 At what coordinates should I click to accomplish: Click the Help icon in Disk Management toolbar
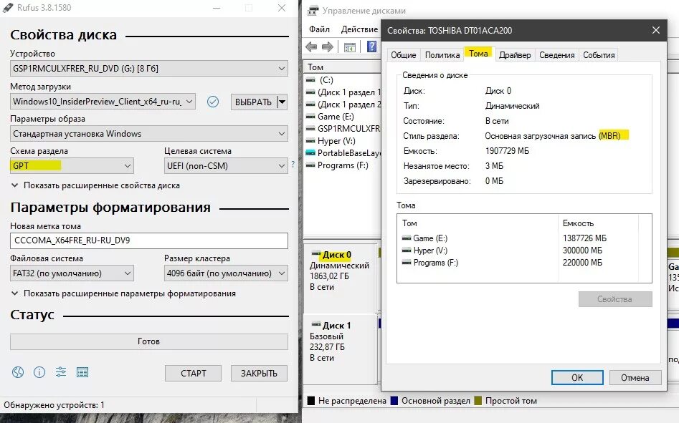pos(371,47)
